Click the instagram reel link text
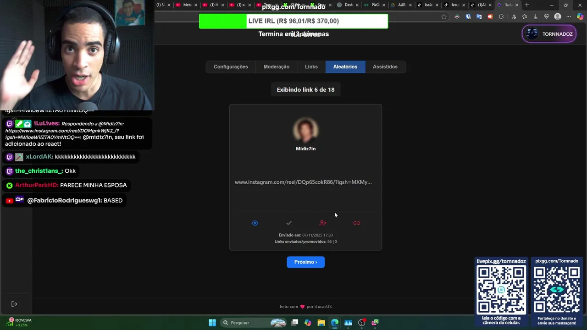The height and width of the screenshot is (330, 587). (x=303, y=182)
